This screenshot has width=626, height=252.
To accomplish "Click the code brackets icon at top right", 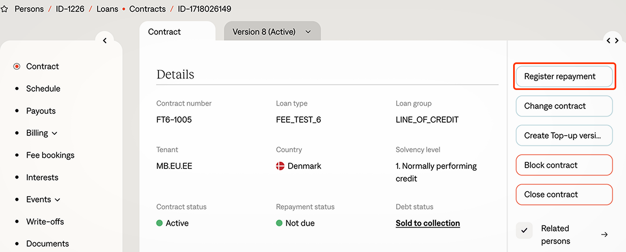I will pyautogui.click(x=612, y=41).
